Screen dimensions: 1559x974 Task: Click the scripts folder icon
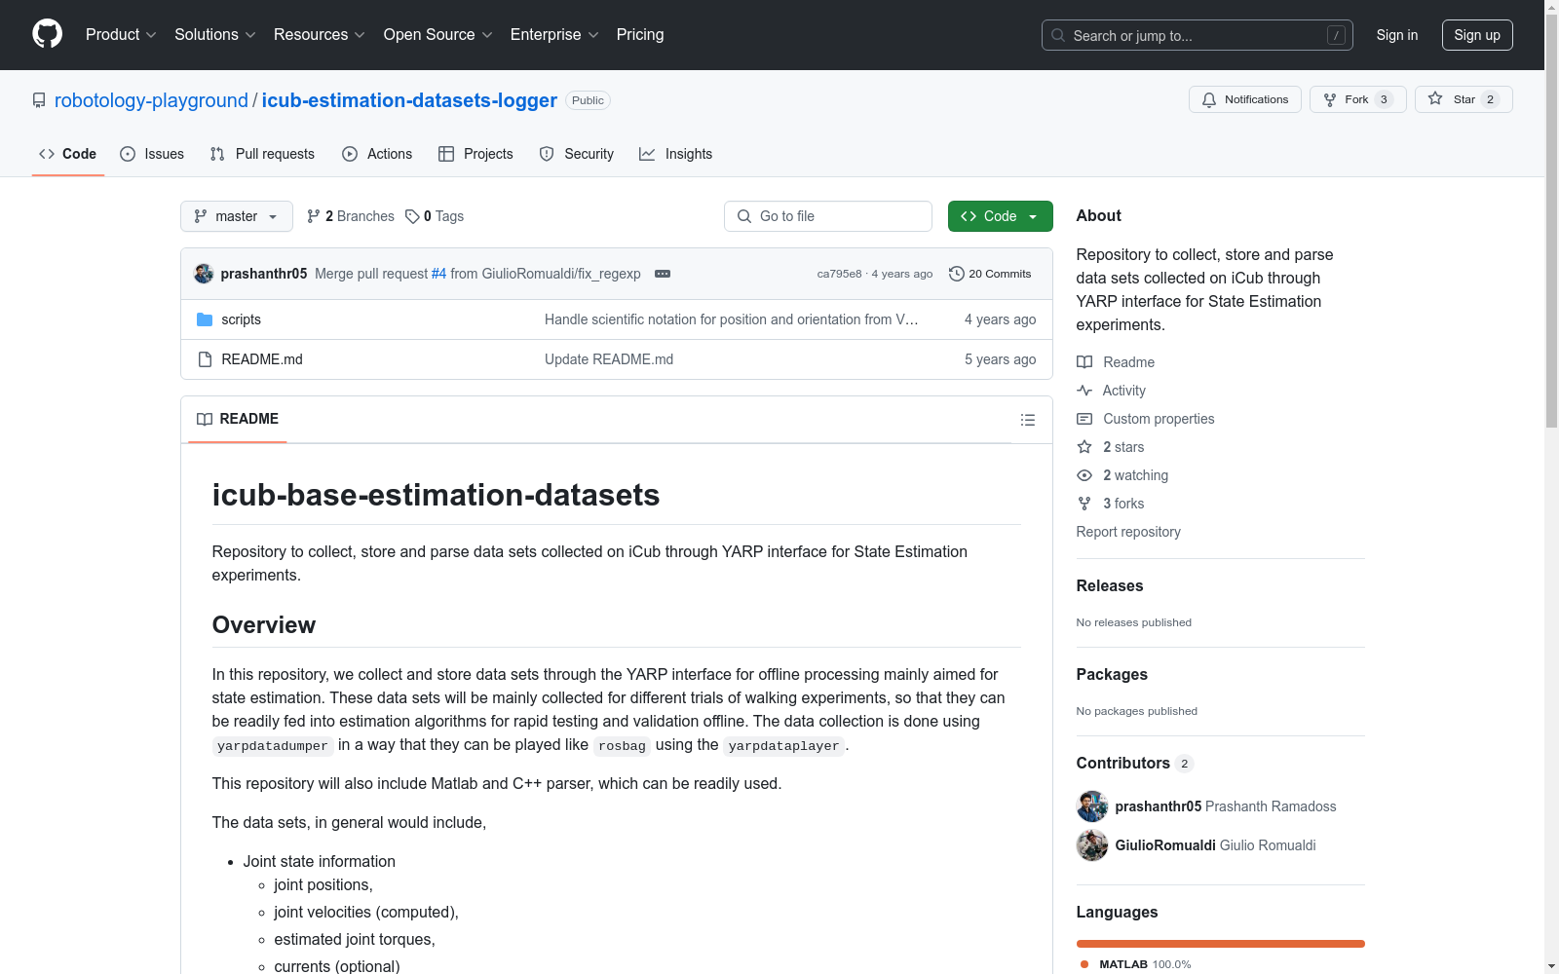tap(205, 319)
